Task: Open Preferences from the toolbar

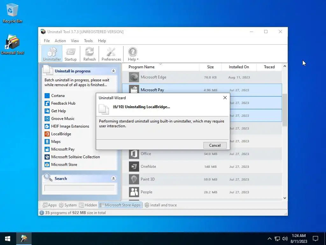Action: point(111,54)
